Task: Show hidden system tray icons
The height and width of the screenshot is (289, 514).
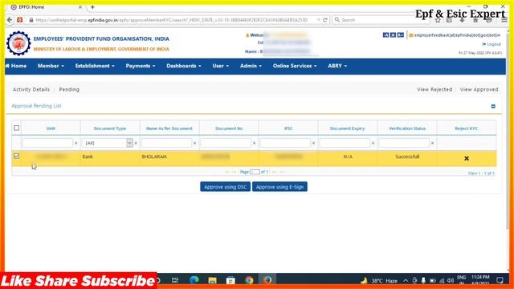Action: (x=406, y=281)
